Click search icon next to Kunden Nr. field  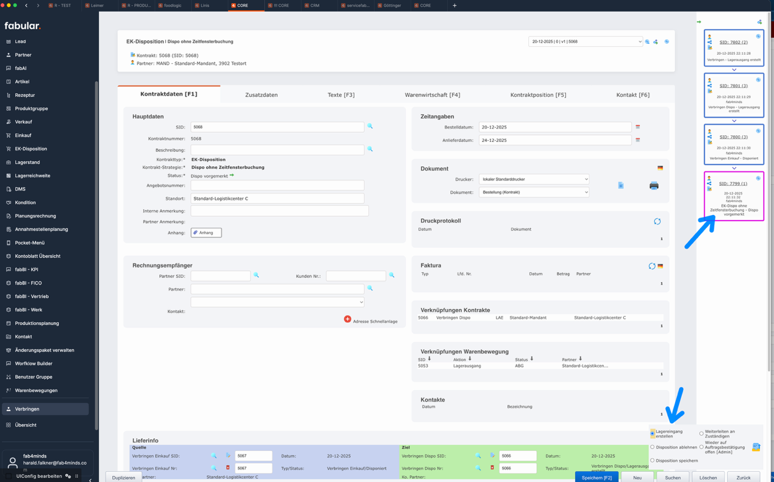click(392, 275)
